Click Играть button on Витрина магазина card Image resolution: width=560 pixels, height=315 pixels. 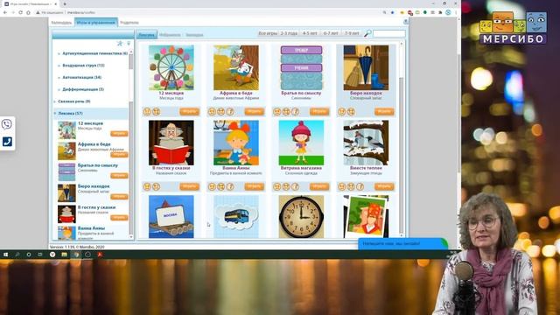[x=319, y=186]
